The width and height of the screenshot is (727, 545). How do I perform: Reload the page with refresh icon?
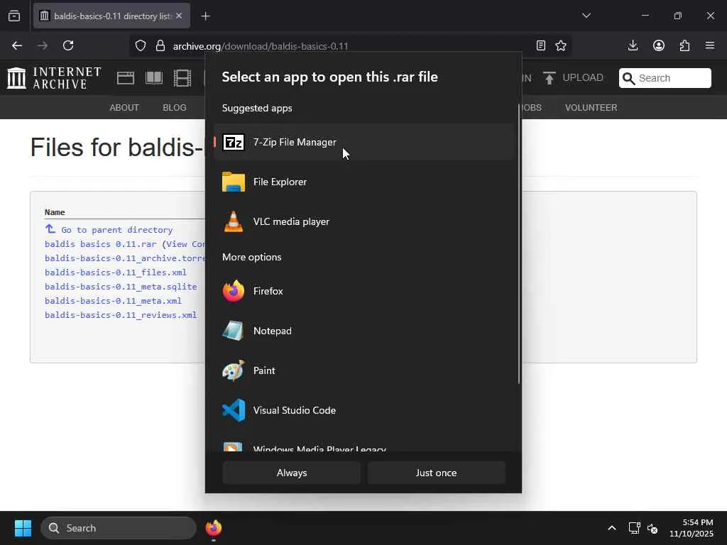[x=68, y=45]
